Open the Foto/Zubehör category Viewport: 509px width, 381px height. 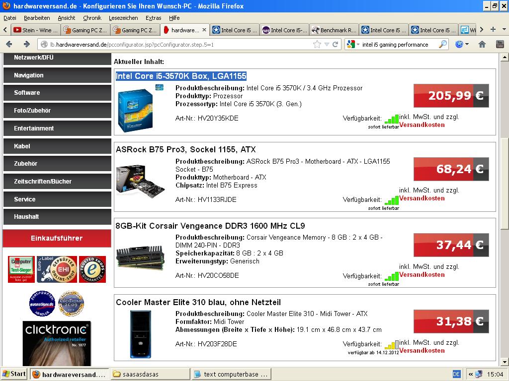click(57, 111)
